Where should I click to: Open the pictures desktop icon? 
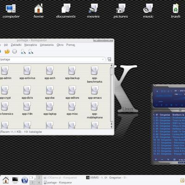(121, 11)
